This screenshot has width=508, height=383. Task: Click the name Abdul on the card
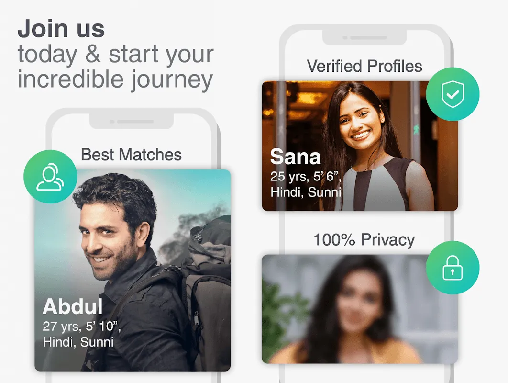click(x=73, y=306)
